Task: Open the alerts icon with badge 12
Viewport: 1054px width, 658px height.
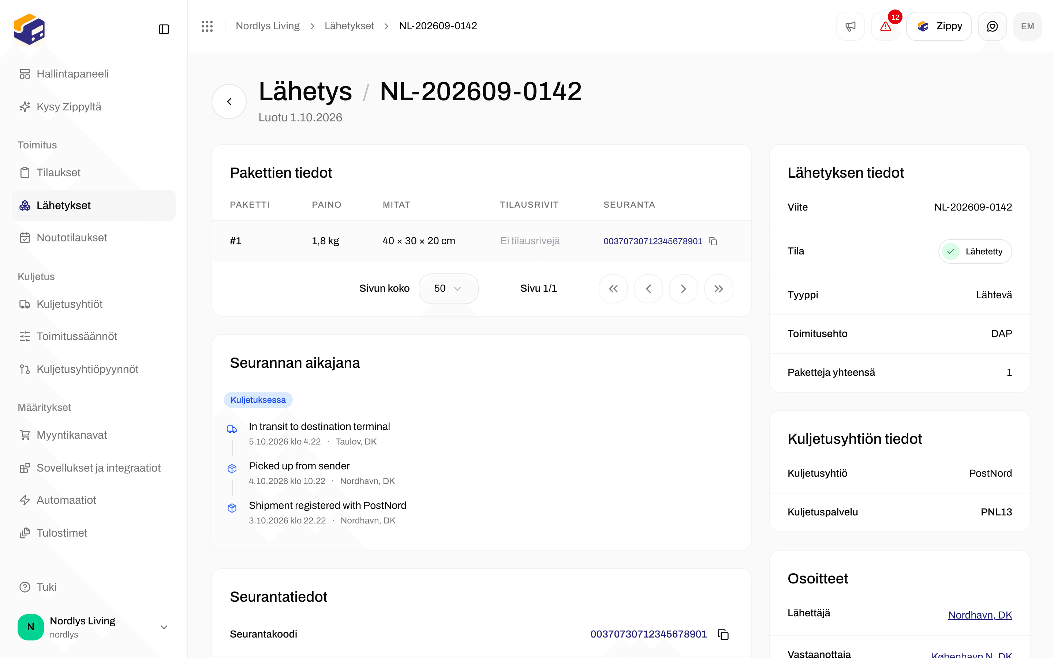Action: tap(885, 26)
